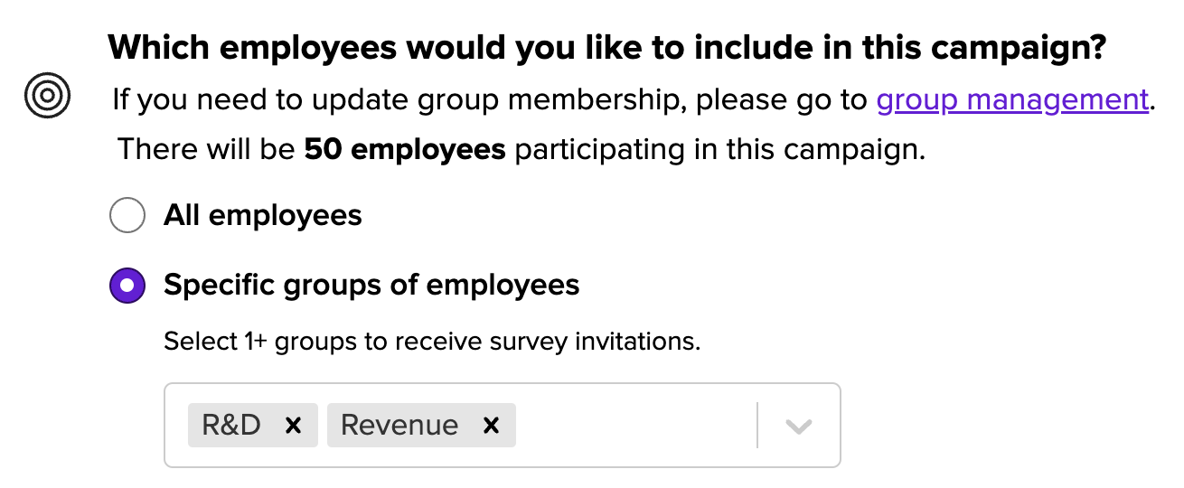Open the group management link
This screenshot has width=1184, height=488.
click(1012, 99)
